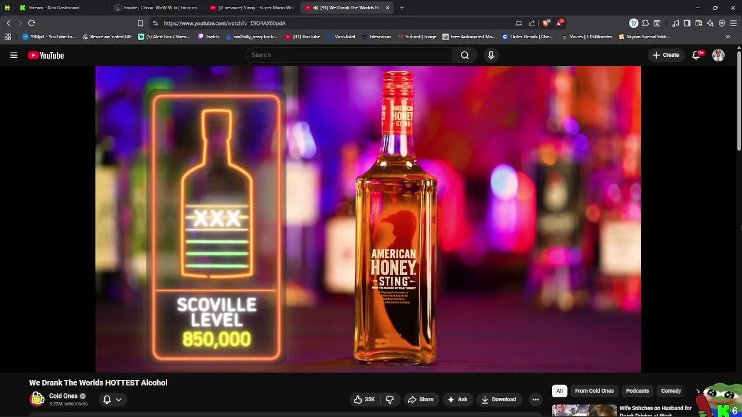Click the video player to pause
Viewport: 742px width, 417px height.
368,219
